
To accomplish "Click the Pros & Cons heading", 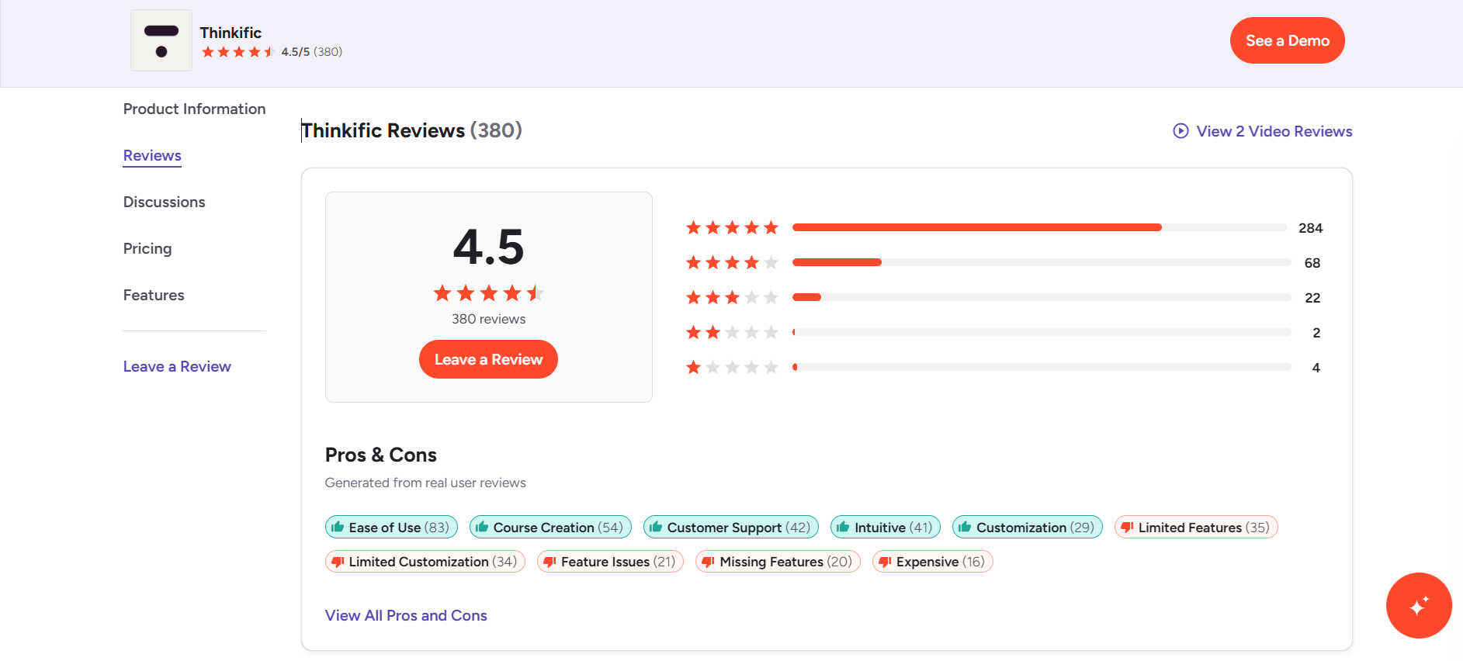I will [381, 455].
